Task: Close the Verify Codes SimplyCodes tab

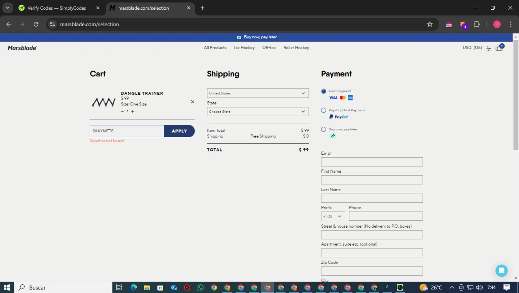Action: coord(98,8)
